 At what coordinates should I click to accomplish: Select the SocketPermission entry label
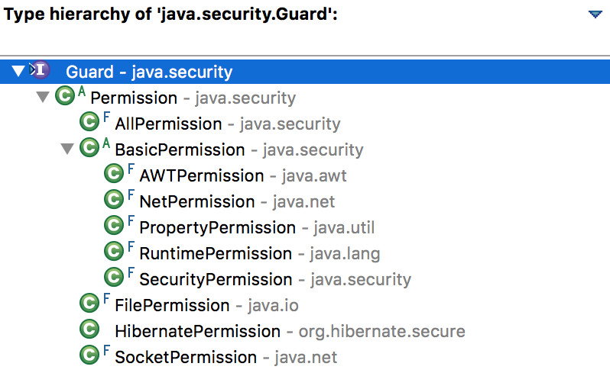pyautogui.click(x=186, y=357)
